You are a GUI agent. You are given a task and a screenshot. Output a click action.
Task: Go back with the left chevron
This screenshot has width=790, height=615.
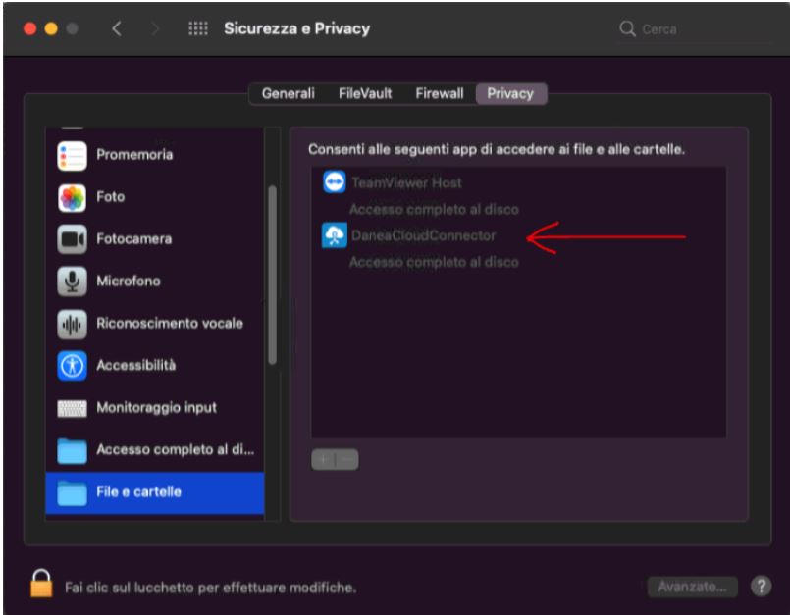pyautogui.click(x=117, y=28)
